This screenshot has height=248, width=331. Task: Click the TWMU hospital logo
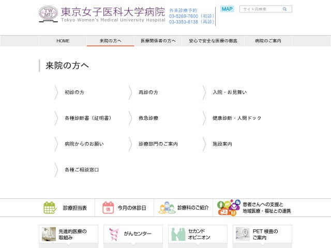click(x=48, y=14)
